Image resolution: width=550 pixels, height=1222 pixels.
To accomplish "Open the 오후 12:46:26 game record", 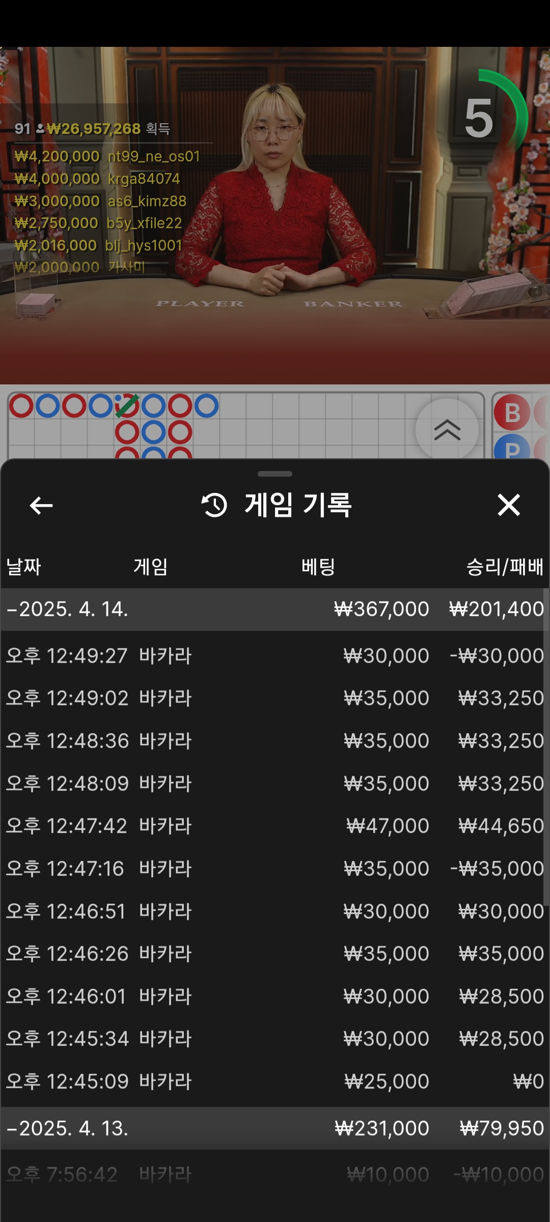I will pyautogui.click(x=275, y=954).
